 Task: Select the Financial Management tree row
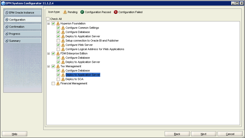[x=74, y=83]
